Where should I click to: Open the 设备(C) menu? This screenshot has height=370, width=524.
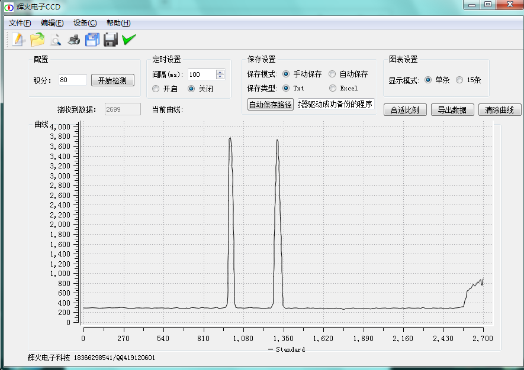[85, 23]
